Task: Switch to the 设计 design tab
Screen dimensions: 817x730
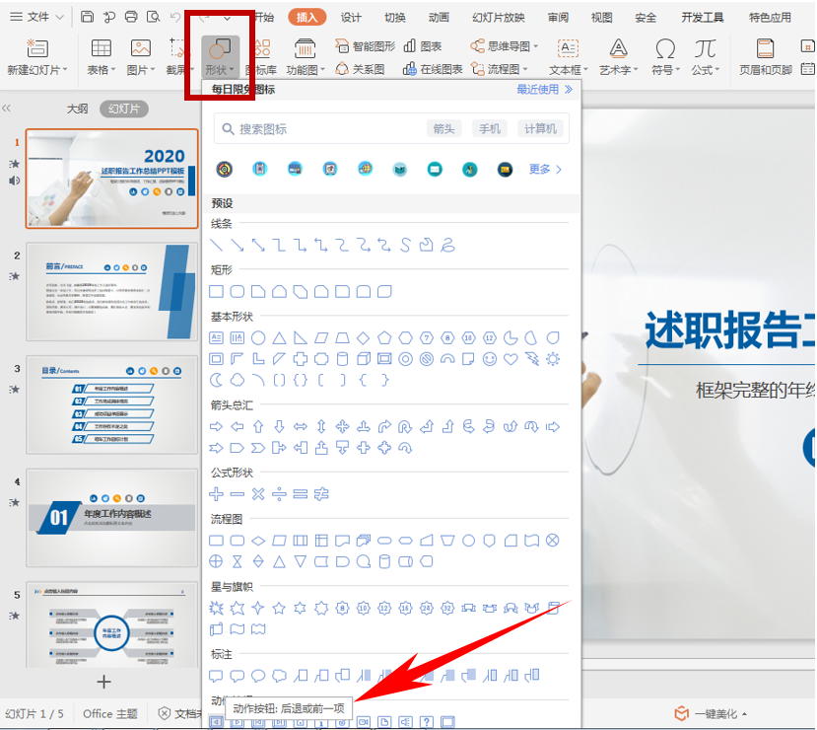Action: click(351, 17)
